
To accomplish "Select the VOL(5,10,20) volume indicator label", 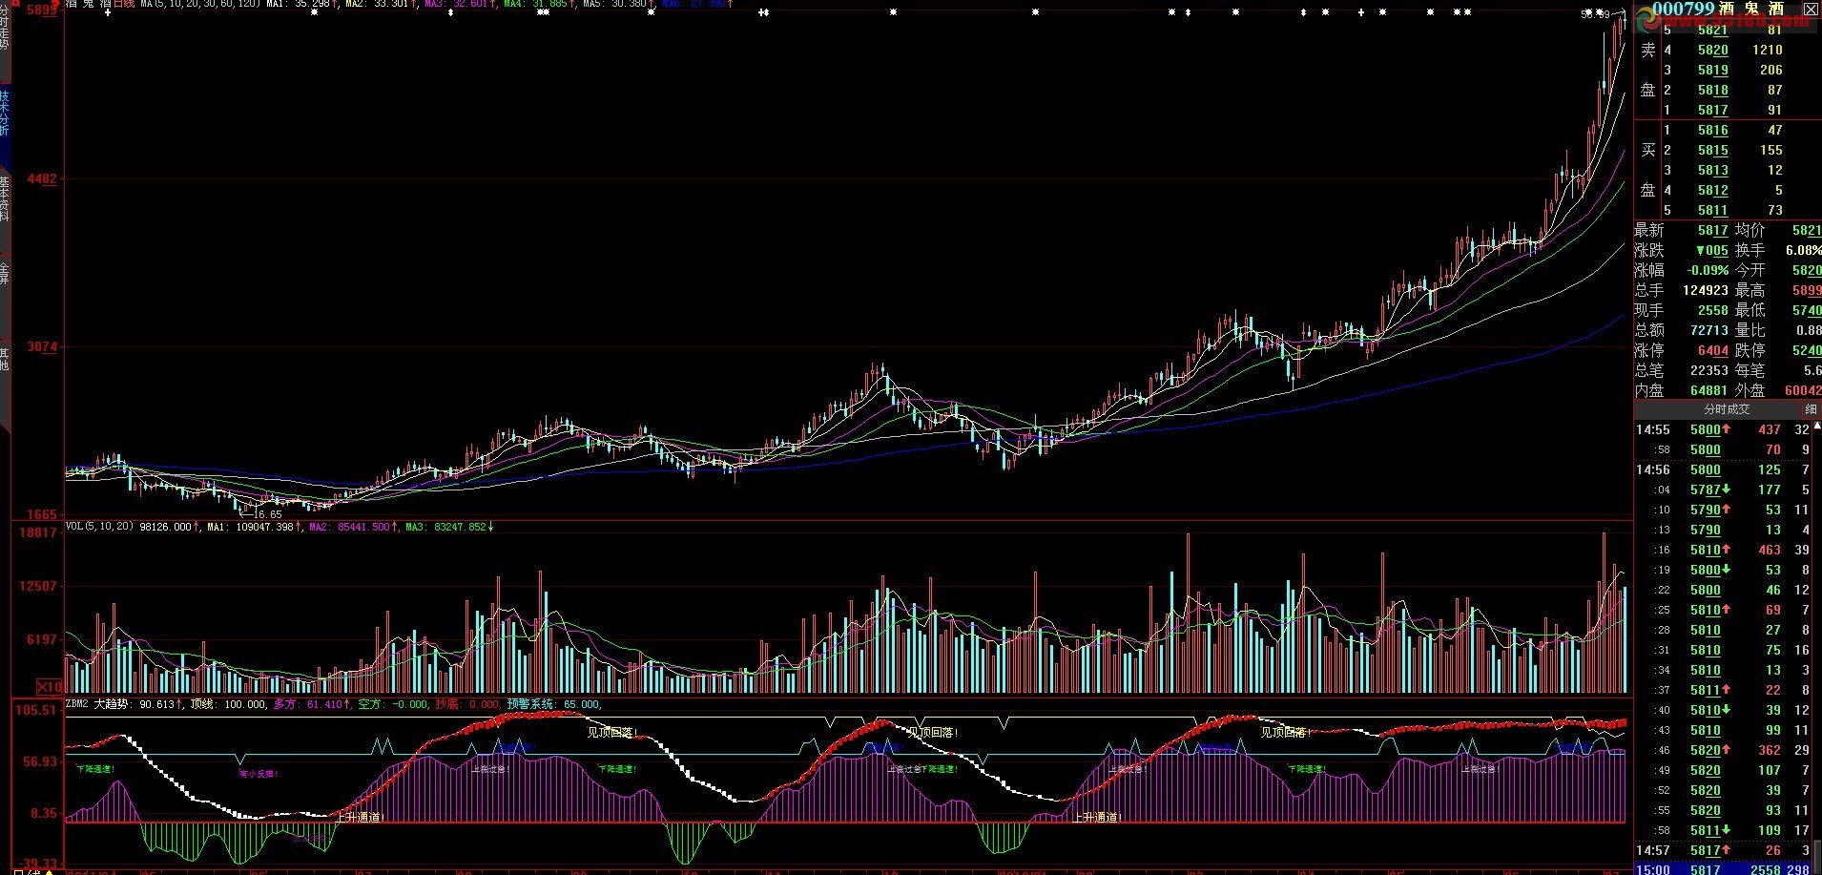I will (x=99, y=527).
